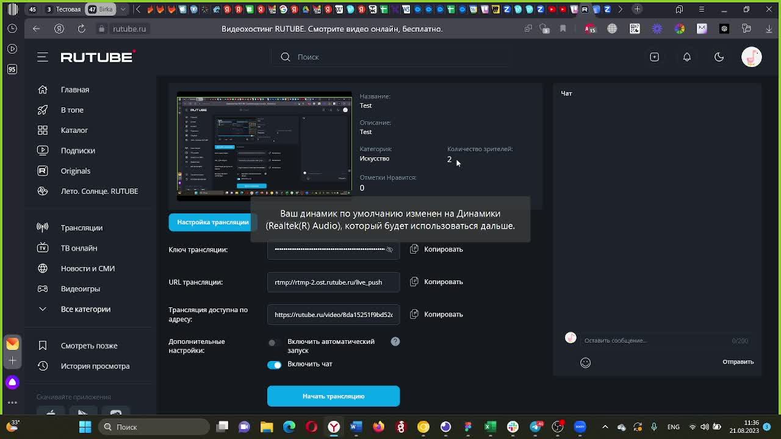Open the browser side panel history clock

12,29
